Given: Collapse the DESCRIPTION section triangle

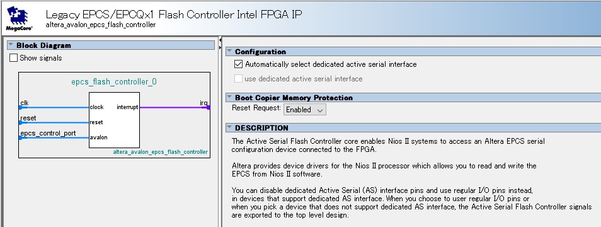Looking at the screenshot, I should pos(229,127).
